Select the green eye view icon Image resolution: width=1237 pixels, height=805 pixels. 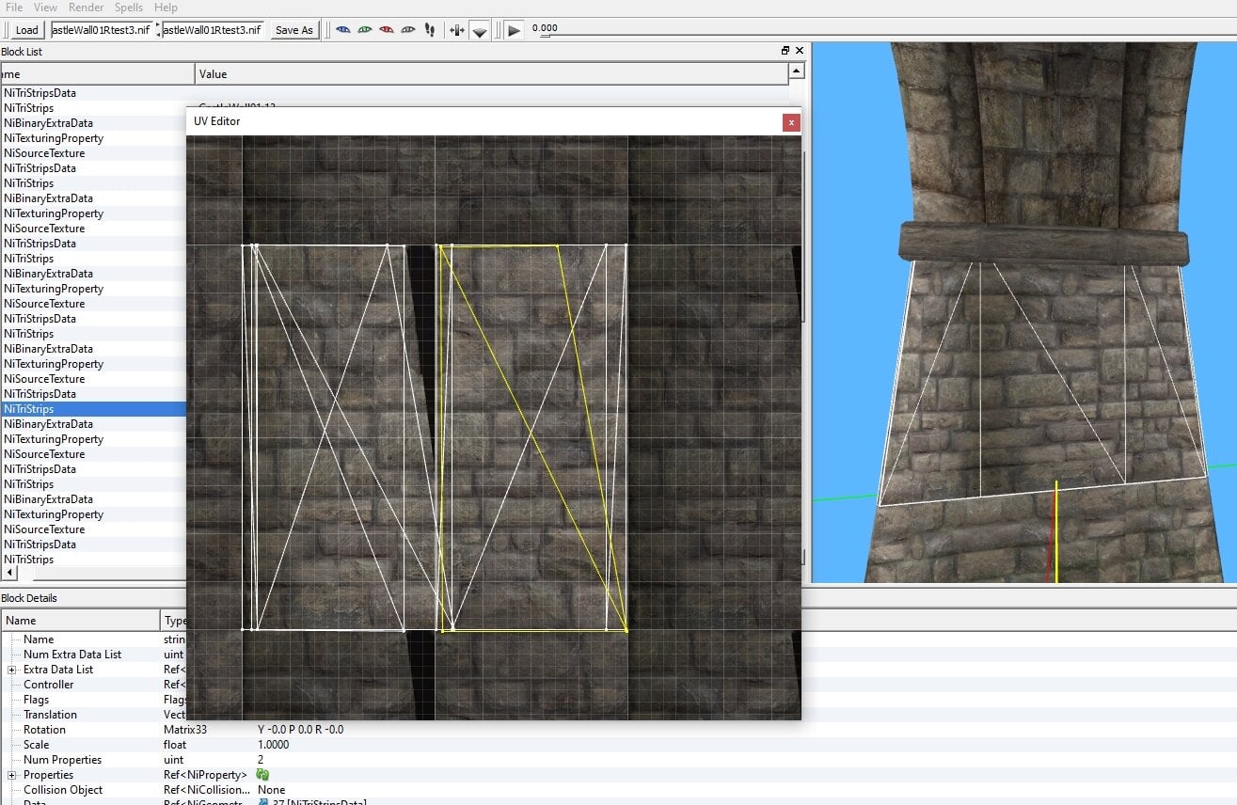coord(365,30)
